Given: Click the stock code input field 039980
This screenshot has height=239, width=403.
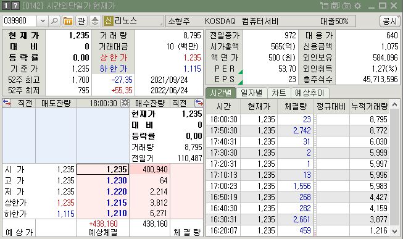Looking at the screenshot, I should (20, 21).
